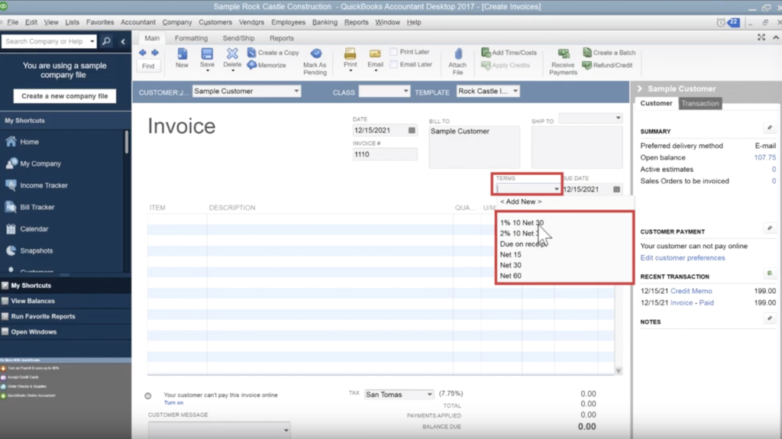Image resolution: width=782 pixels, height=439 pixels.
Task: Apply Credits to invoice
Action: point(506,66)
